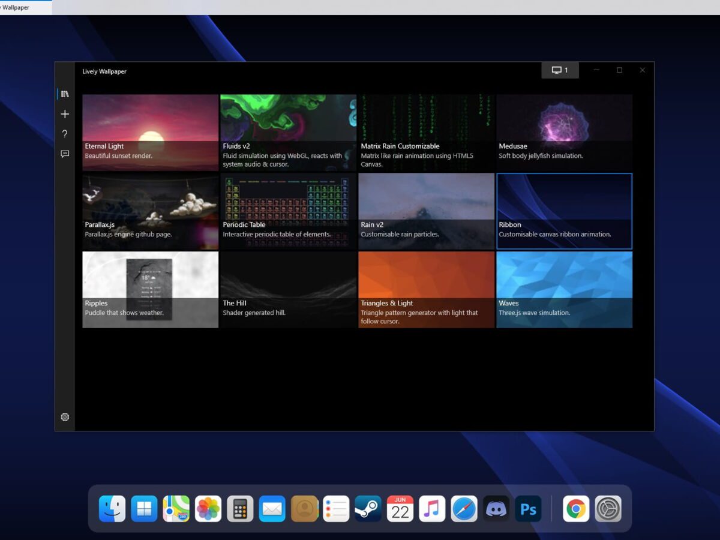The image size is (720, 540).
Task: Launch Steam from the dock
Action: (368, 509)
